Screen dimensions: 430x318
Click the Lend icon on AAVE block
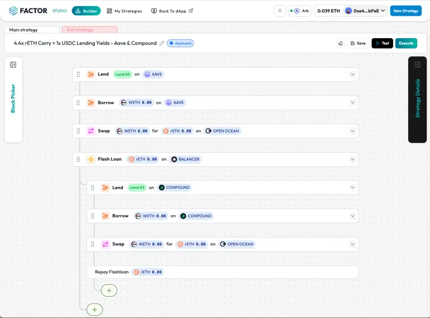click(91, 74)
